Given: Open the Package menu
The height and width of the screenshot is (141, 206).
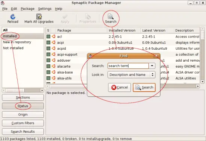Looking at the screenshot, I should pyautogui.click(x=28, y=9).
